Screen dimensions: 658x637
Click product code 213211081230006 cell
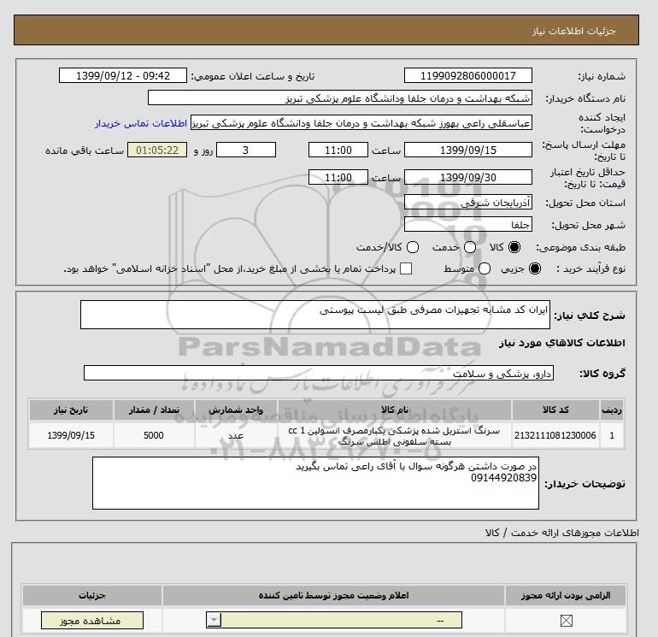tap(555, 435)
